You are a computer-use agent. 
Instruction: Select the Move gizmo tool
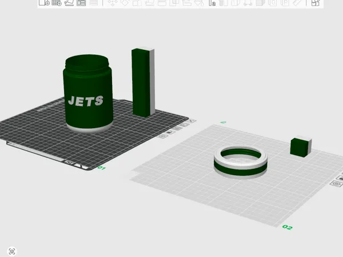[x=113, y=3]
